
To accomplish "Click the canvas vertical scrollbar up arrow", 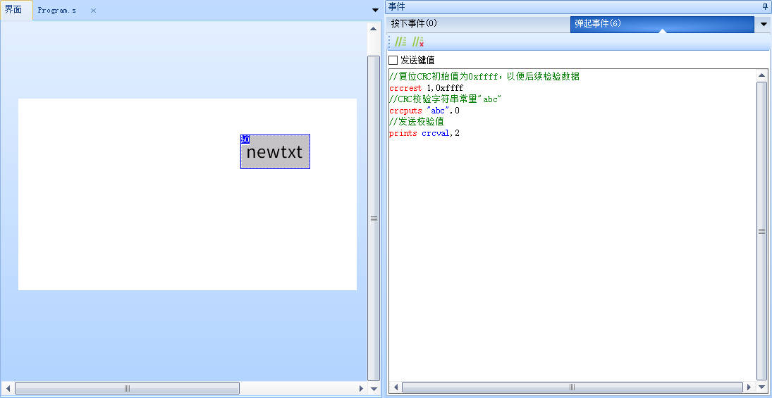I will pos(374,29).
